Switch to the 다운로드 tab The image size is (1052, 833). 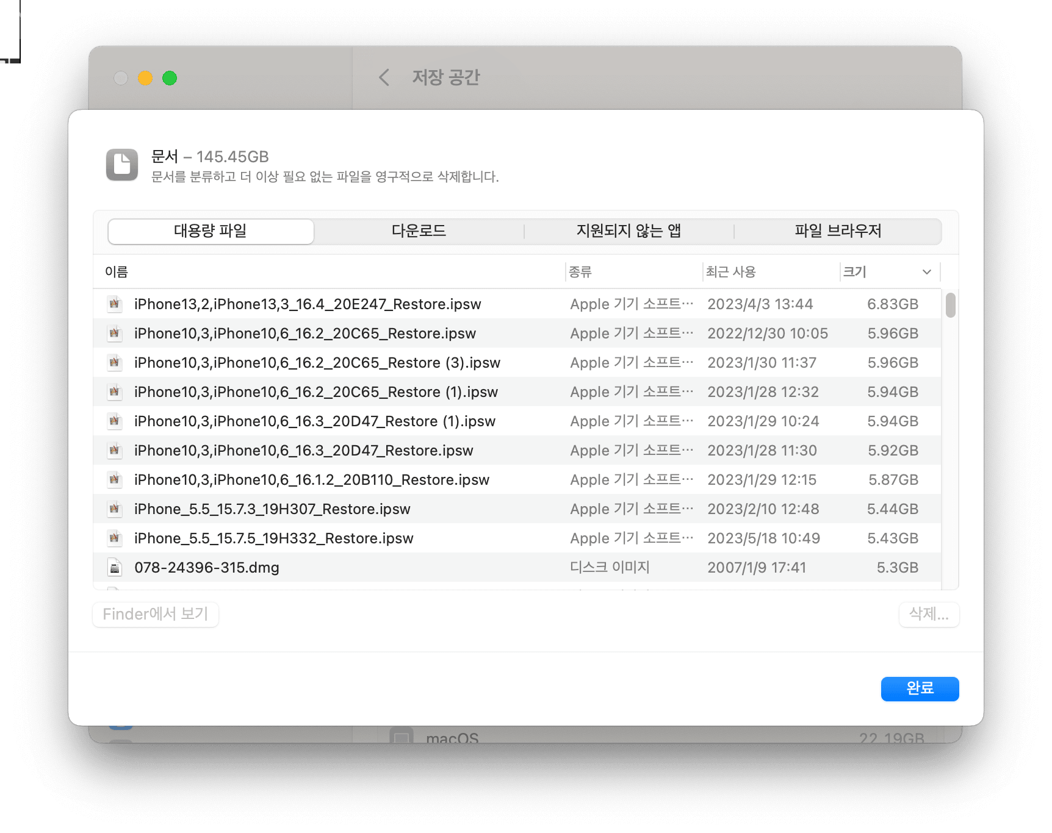coord(419,231)
